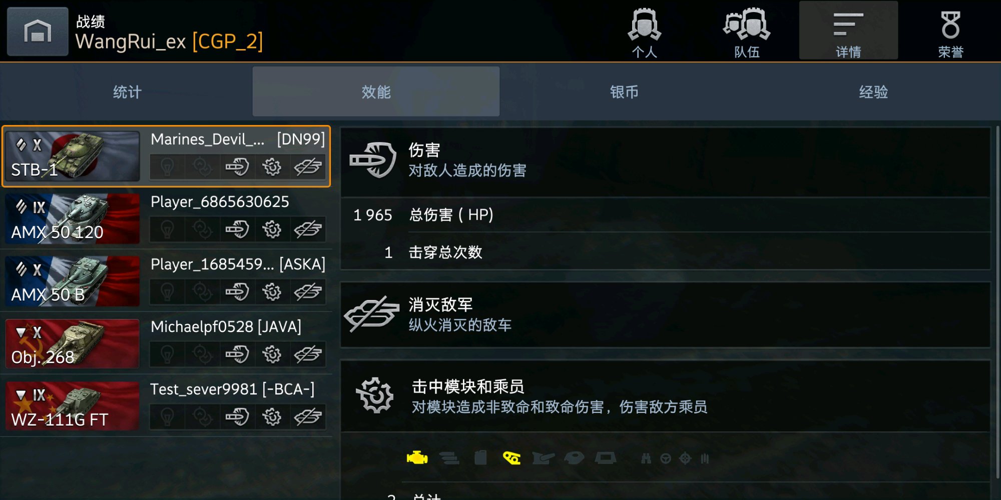Image resolution: width=1001 pixels, height=500 pixels.
Task: Open the 队伍 team results tab
Action: 747,32
